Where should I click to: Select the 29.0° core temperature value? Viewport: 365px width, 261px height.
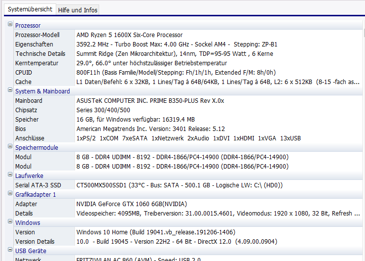pyautogui.click(x=151, y=63)
